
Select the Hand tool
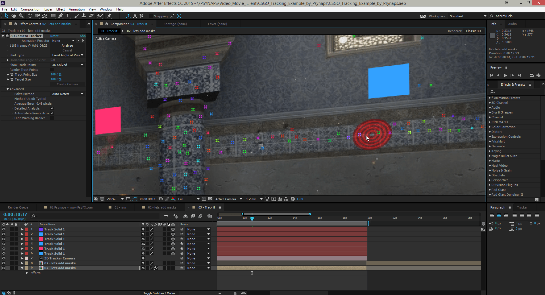(x=14, y=16)
